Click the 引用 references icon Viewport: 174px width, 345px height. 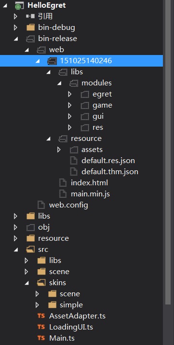(x=30, y=16)
